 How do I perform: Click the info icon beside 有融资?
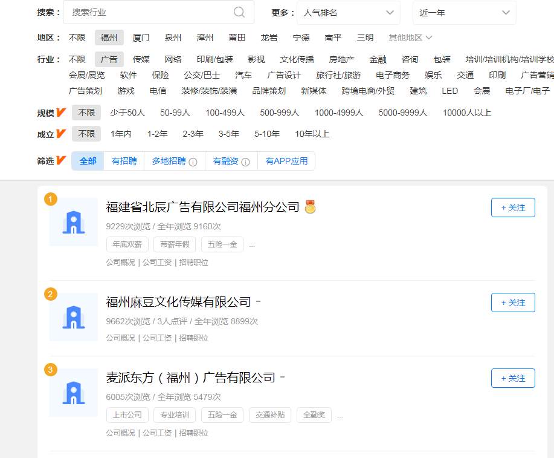pos(245,162)
